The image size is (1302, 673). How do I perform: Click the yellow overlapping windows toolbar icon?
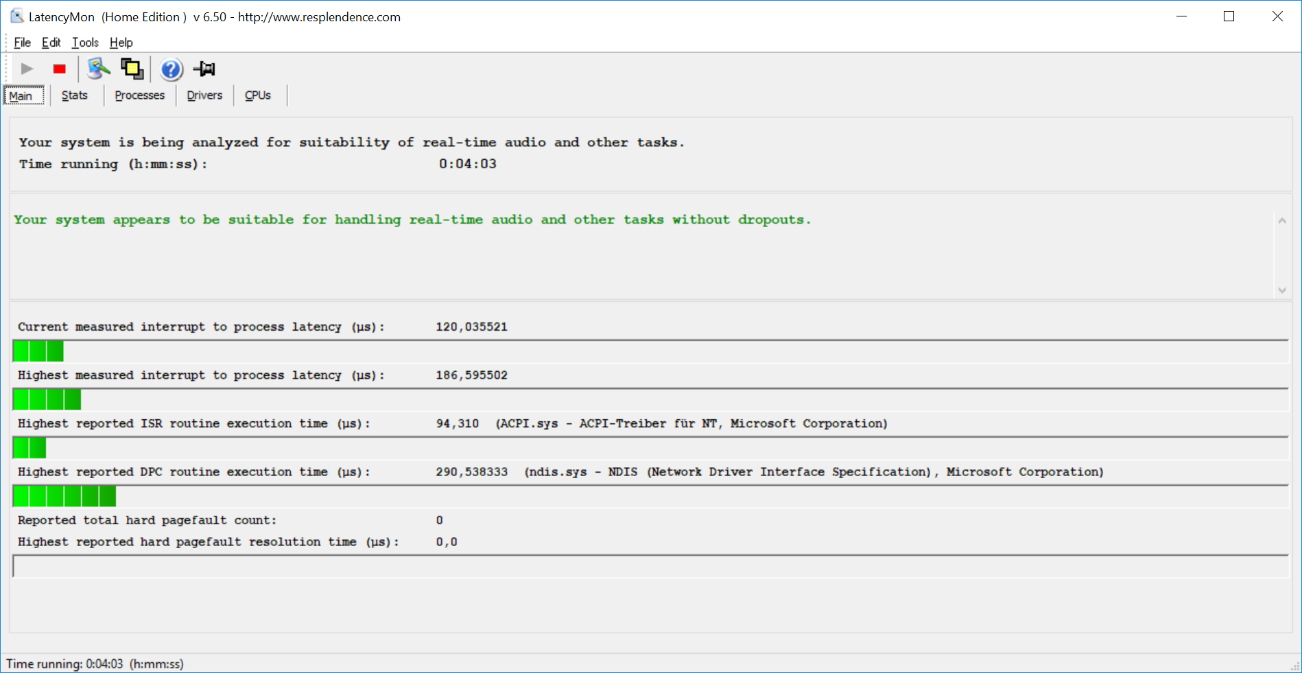coord(132,69)
